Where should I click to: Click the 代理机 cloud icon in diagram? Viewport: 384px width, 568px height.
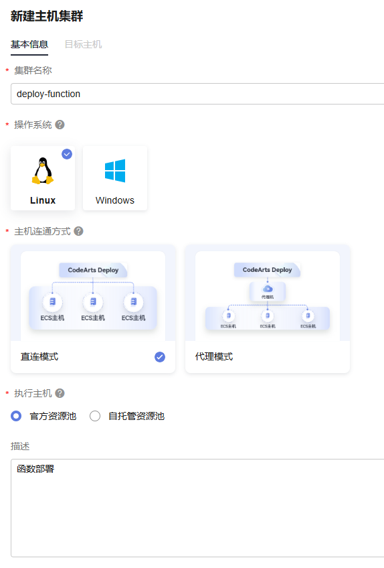268,289
